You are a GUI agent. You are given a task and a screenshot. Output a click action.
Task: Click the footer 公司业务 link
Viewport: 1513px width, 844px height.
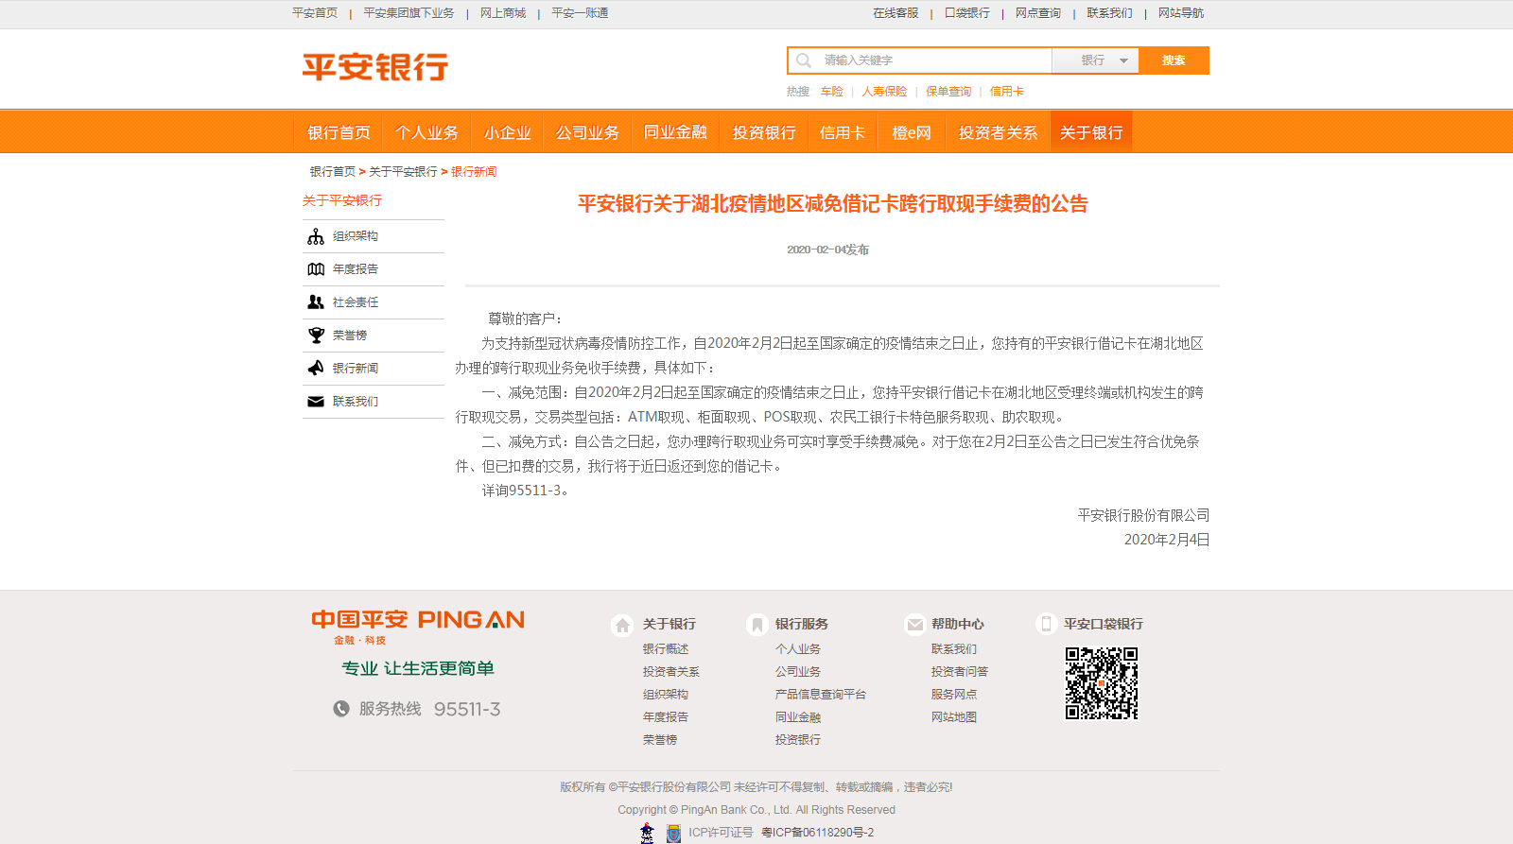pyautogui.click(x=798, y=672)
